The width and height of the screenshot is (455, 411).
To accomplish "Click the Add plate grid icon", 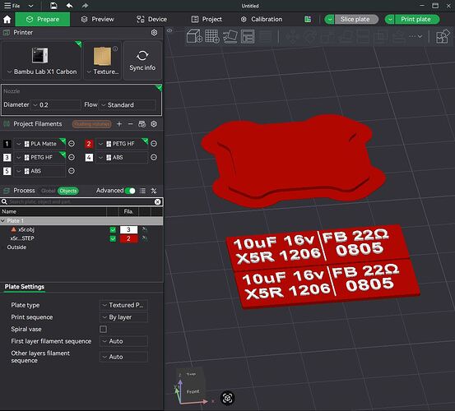I will coord(212,36).
